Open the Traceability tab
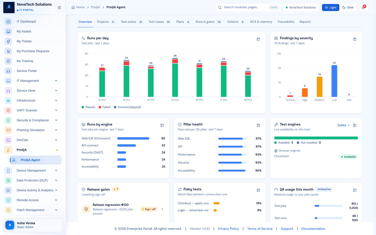The image size is (376, 235). click(x=286, y=22)
